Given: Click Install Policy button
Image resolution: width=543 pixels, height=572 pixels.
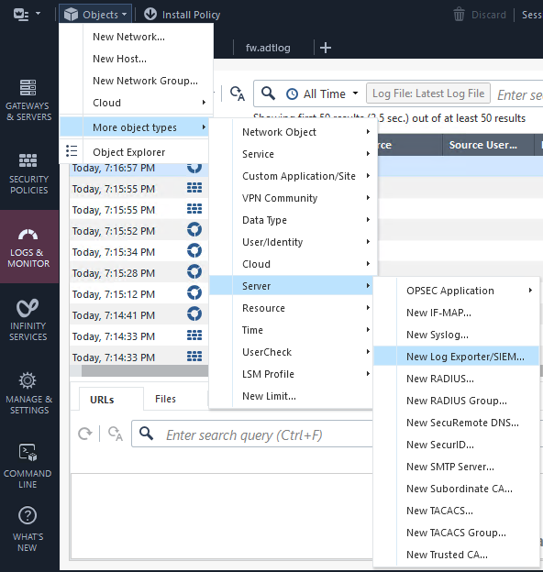Looking at the screenshot, I should click(183, 15).
